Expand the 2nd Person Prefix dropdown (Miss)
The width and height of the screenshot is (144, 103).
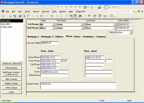(54, 28)
